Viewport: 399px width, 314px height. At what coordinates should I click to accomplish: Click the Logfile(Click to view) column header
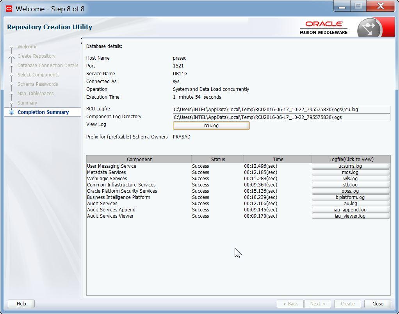(351, 160)
